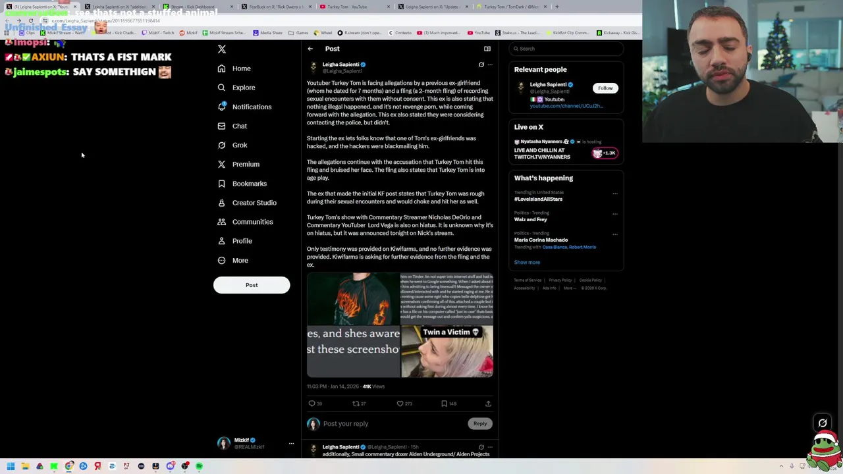Open Leigha Sapienti's avatar in Relevant people

(x=521, y=87)
